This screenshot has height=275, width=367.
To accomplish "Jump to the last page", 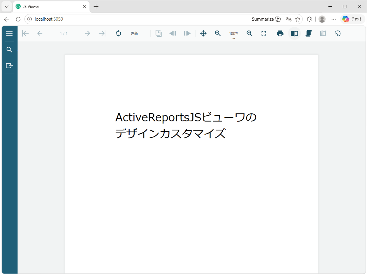I will [x=102, y=33].
